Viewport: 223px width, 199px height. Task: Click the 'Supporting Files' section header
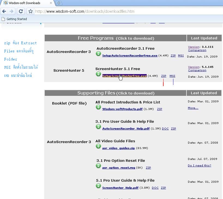(116, 93)
